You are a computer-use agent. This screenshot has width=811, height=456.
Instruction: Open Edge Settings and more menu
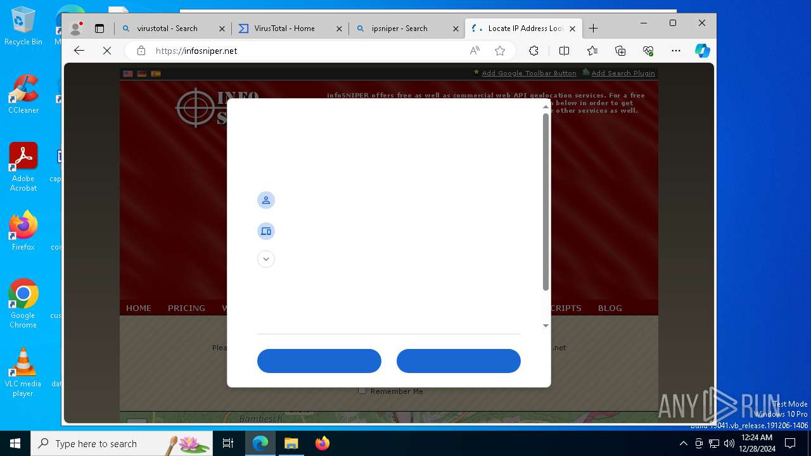676,51
